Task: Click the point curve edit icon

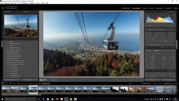Action: tap(174, 45)
